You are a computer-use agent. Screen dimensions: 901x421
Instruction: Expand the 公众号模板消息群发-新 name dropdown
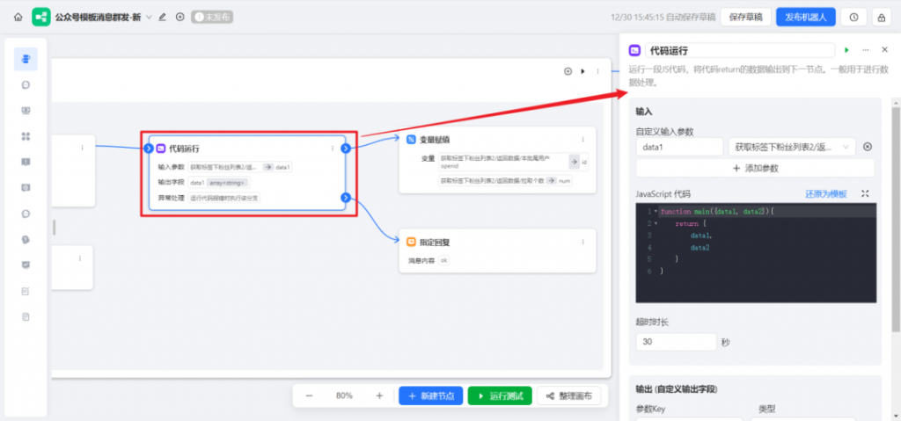[150, 18]
